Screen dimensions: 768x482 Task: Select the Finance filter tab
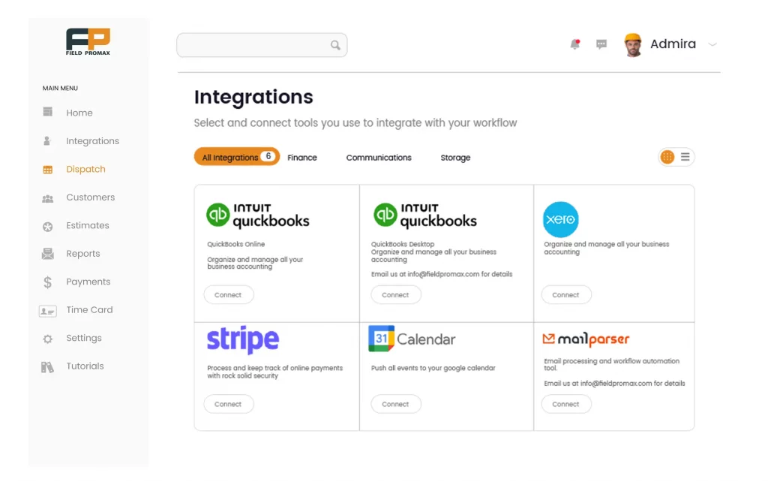click(x=302, y=158)
